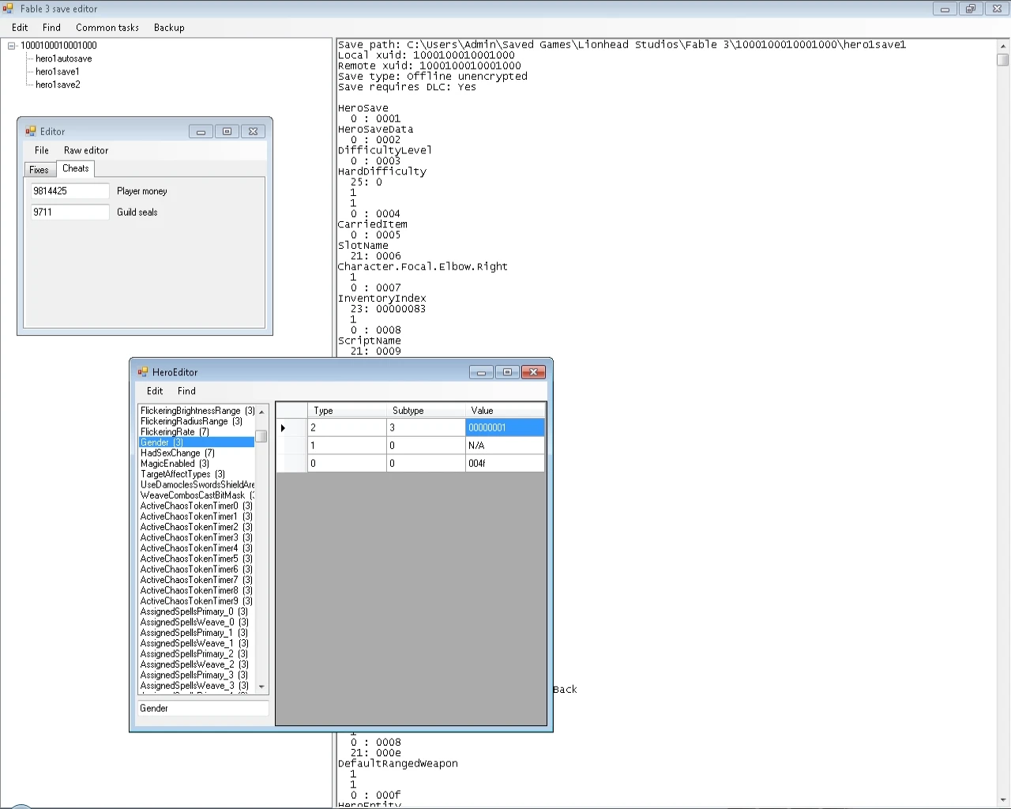Sort the grid by Subtype column header

point(425,411)
